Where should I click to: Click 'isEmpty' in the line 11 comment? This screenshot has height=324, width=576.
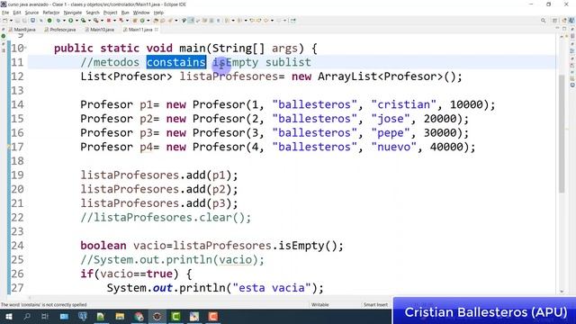point(236,62)
